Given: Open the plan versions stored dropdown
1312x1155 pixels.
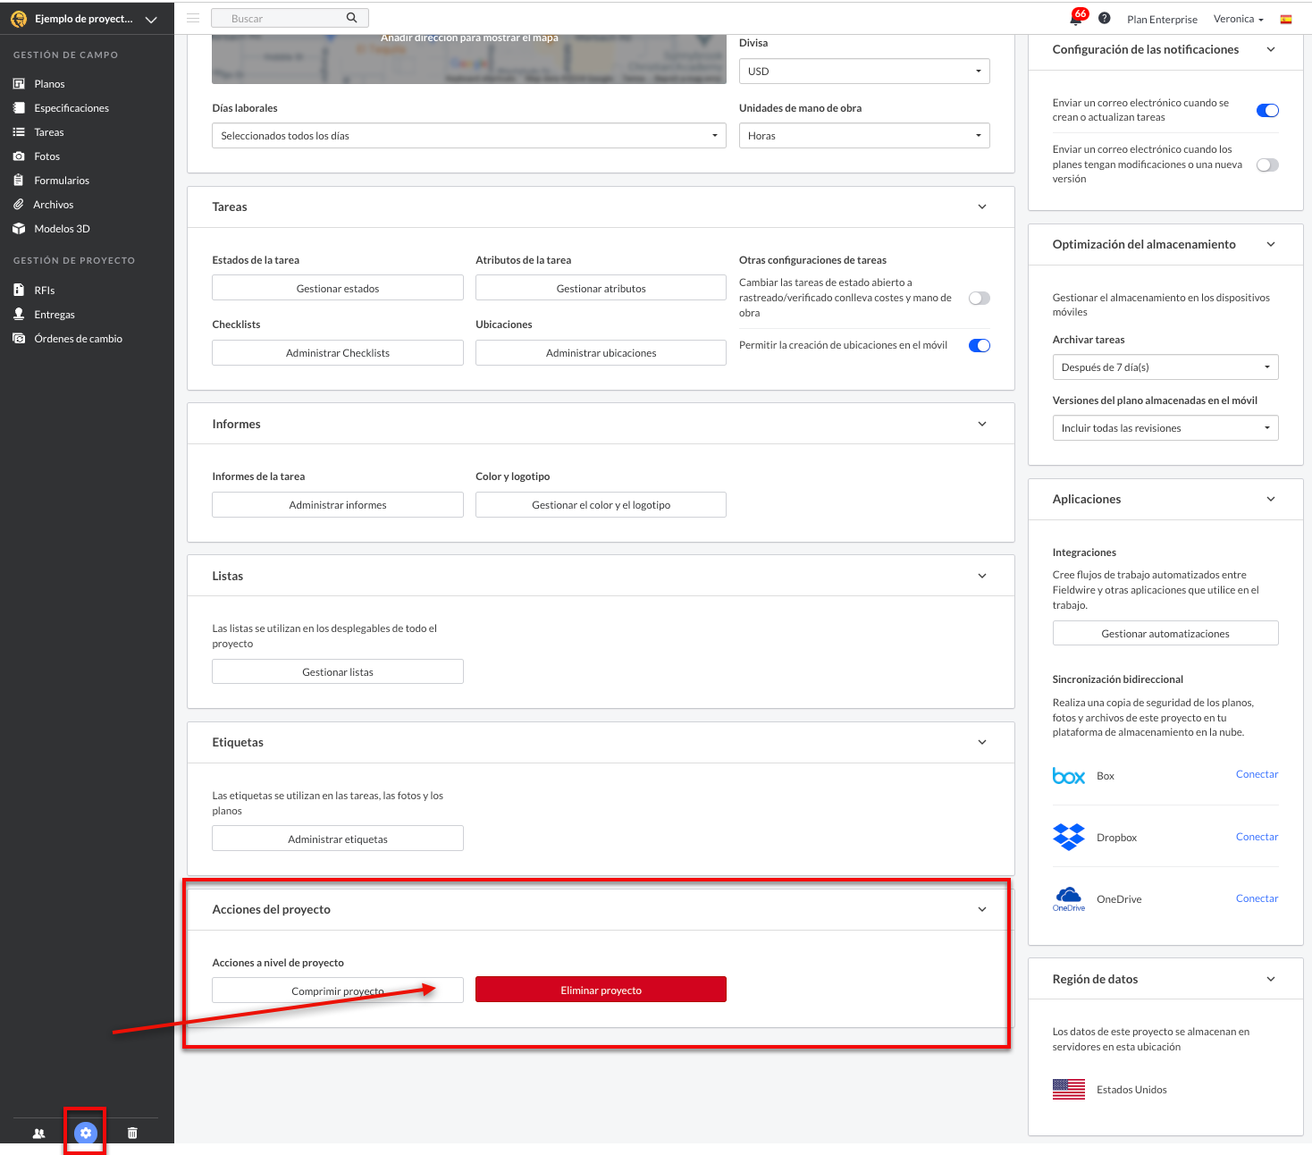Looking at the screenshot, I should pyautogui.click(x=1165, y=428).
